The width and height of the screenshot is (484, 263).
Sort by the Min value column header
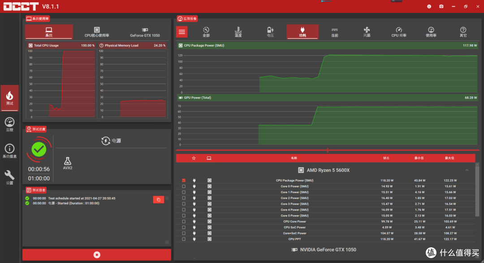click(x=419, y=158)
